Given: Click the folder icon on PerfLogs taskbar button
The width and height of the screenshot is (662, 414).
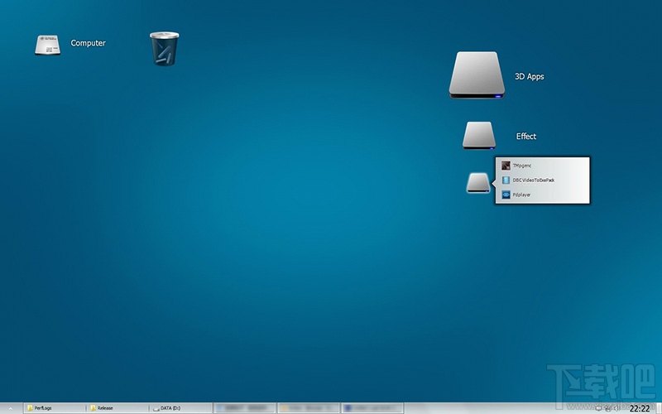Looking at the screenshot, I should (x=30, y=408).
